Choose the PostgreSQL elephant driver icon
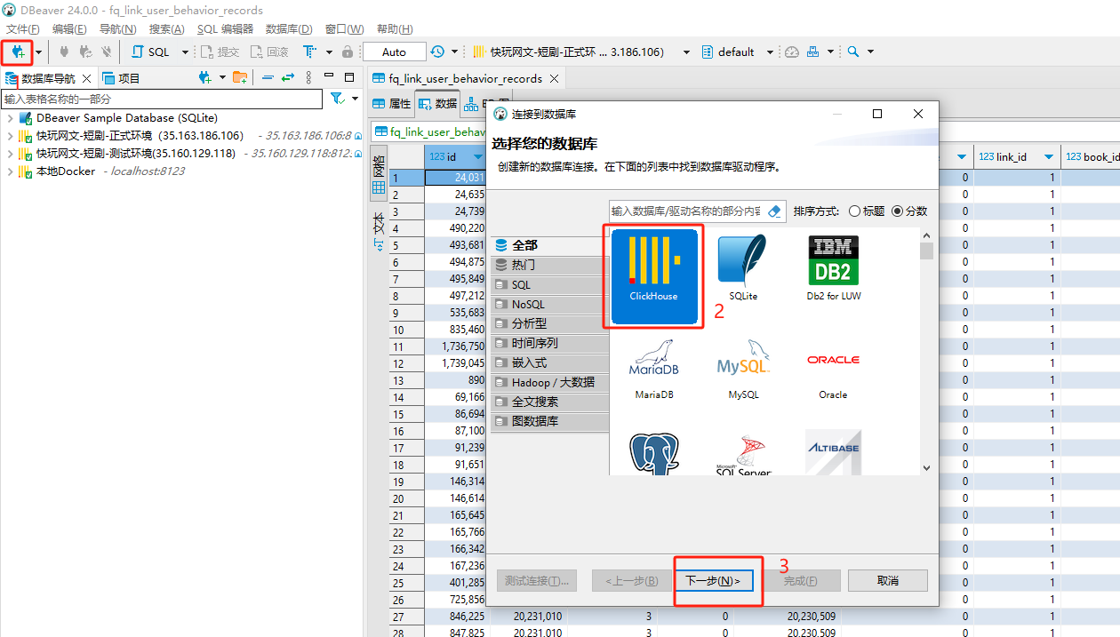The image size is (1120, 637). tap(653, 452)
